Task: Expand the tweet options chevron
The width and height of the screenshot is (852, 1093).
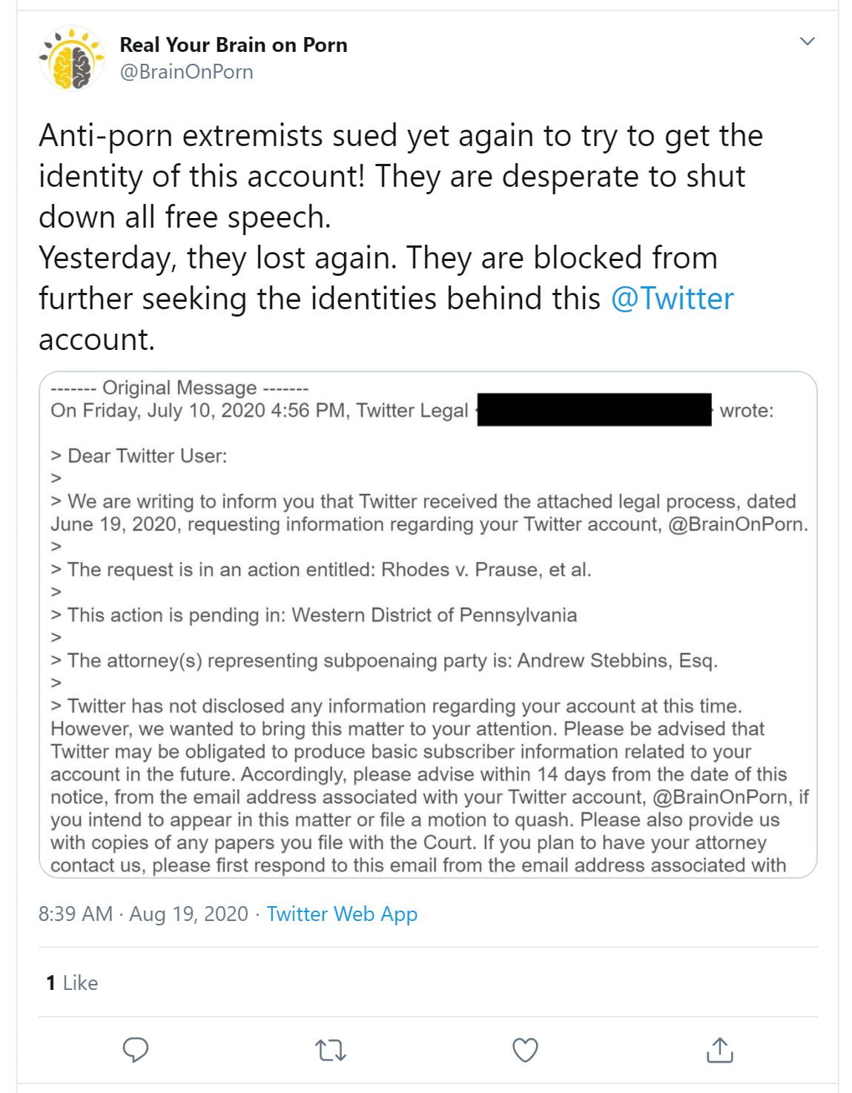Action: (x=808, y=42)
